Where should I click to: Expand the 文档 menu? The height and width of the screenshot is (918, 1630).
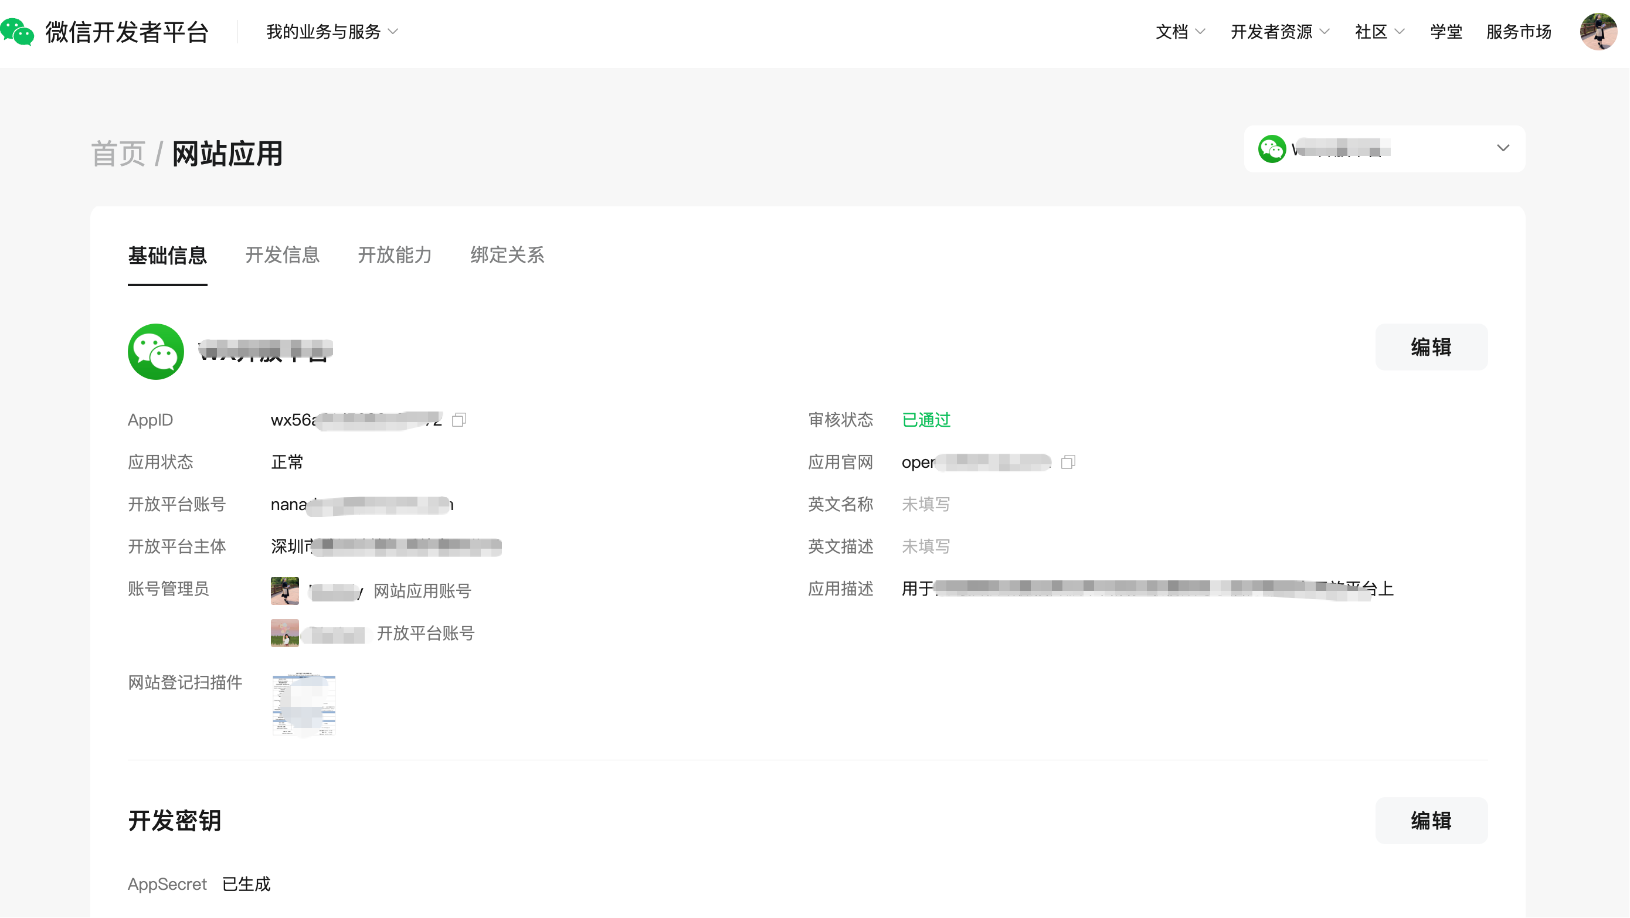tap(1180, 32)
